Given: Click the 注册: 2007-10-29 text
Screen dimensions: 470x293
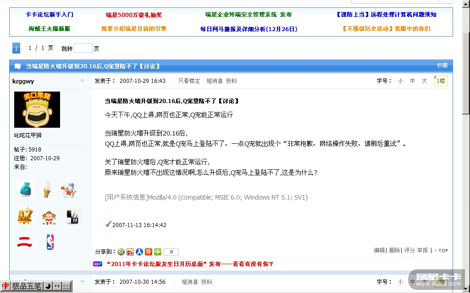Looking at the screenshot, I should coord(37,158).
